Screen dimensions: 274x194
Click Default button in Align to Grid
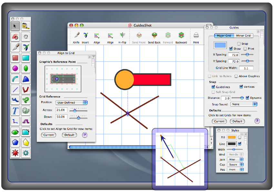pos(69,135)
